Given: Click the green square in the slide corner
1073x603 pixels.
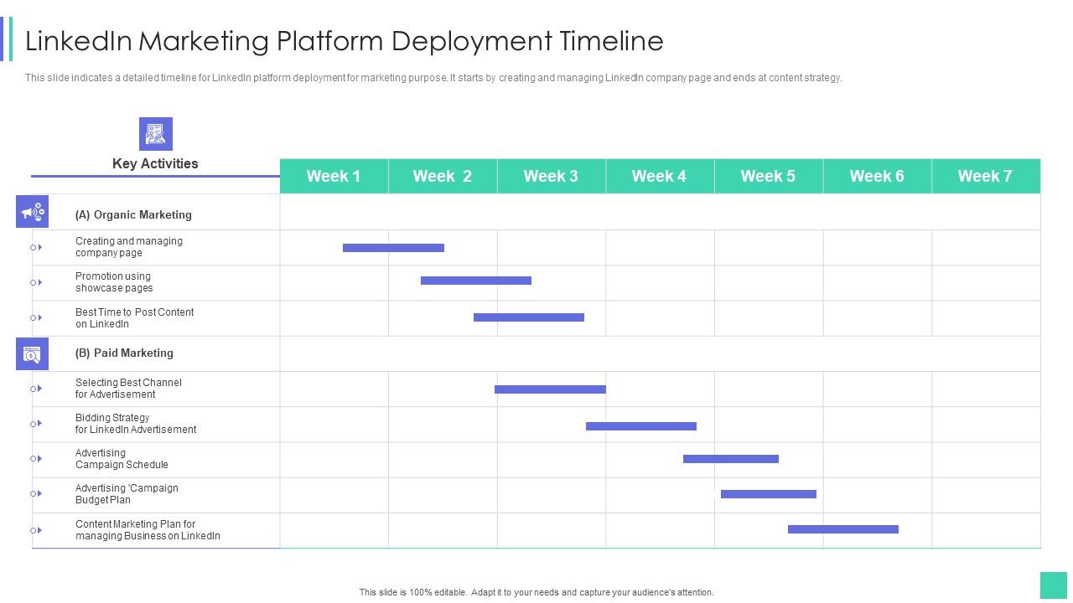Looking at the screenshot, I should coord(1053,585).
